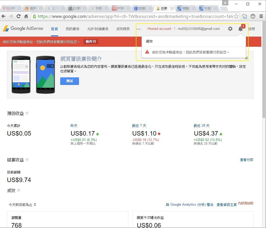Screen dimensions: 266x228
Task: Open the 與 Google Analytics (分析) 整合 link
Action: [x=189, y=205]
